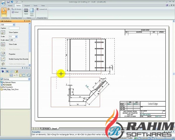Open the Sheet1 sheet tab
The image size is (175, 140).
click(55, 129)
